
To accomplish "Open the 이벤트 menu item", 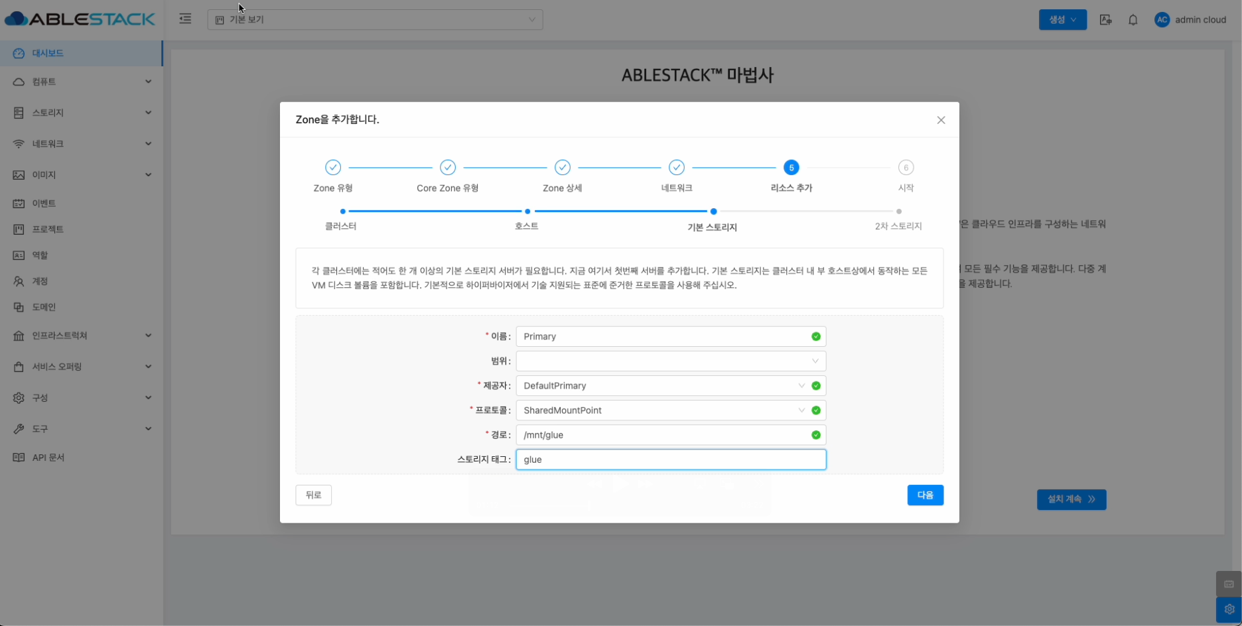I will (44, 204).
